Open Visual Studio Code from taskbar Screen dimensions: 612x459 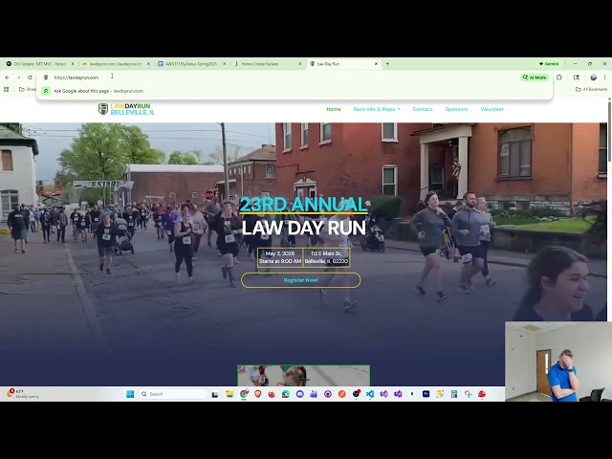370,394
